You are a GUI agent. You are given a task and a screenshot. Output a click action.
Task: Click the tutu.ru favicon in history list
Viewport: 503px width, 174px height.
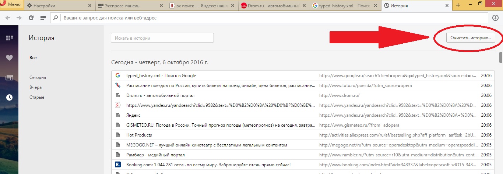118,86
